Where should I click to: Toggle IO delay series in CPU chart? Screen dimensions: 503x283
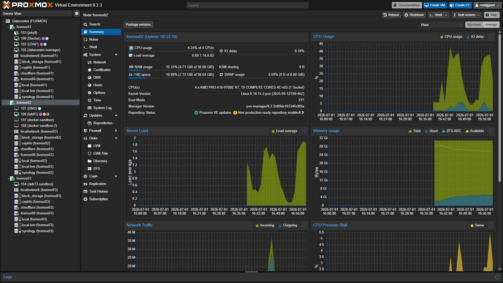pos(475,37)
